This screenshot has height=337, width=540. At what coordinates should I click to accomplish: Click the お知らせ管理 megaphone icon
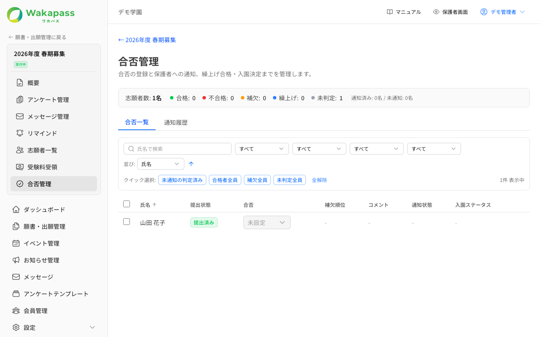[16, 260]
